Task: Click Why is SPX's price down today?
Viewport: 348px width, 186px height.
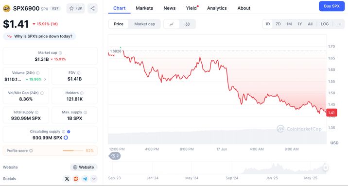Action: 39,36
